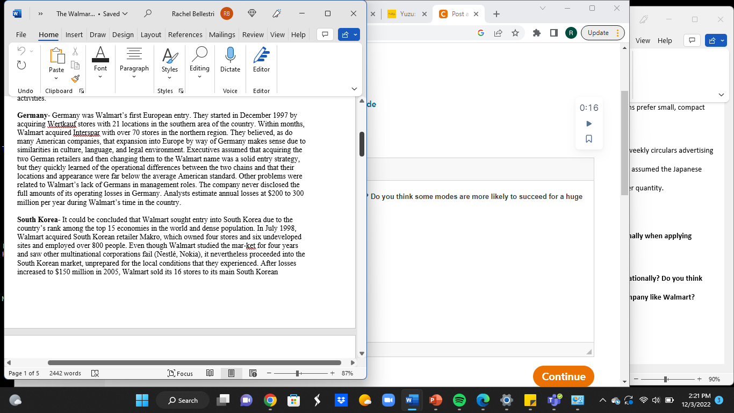
Task: Switch to the Draw tab
Action: pyautogui.click(x=98, y=34)
